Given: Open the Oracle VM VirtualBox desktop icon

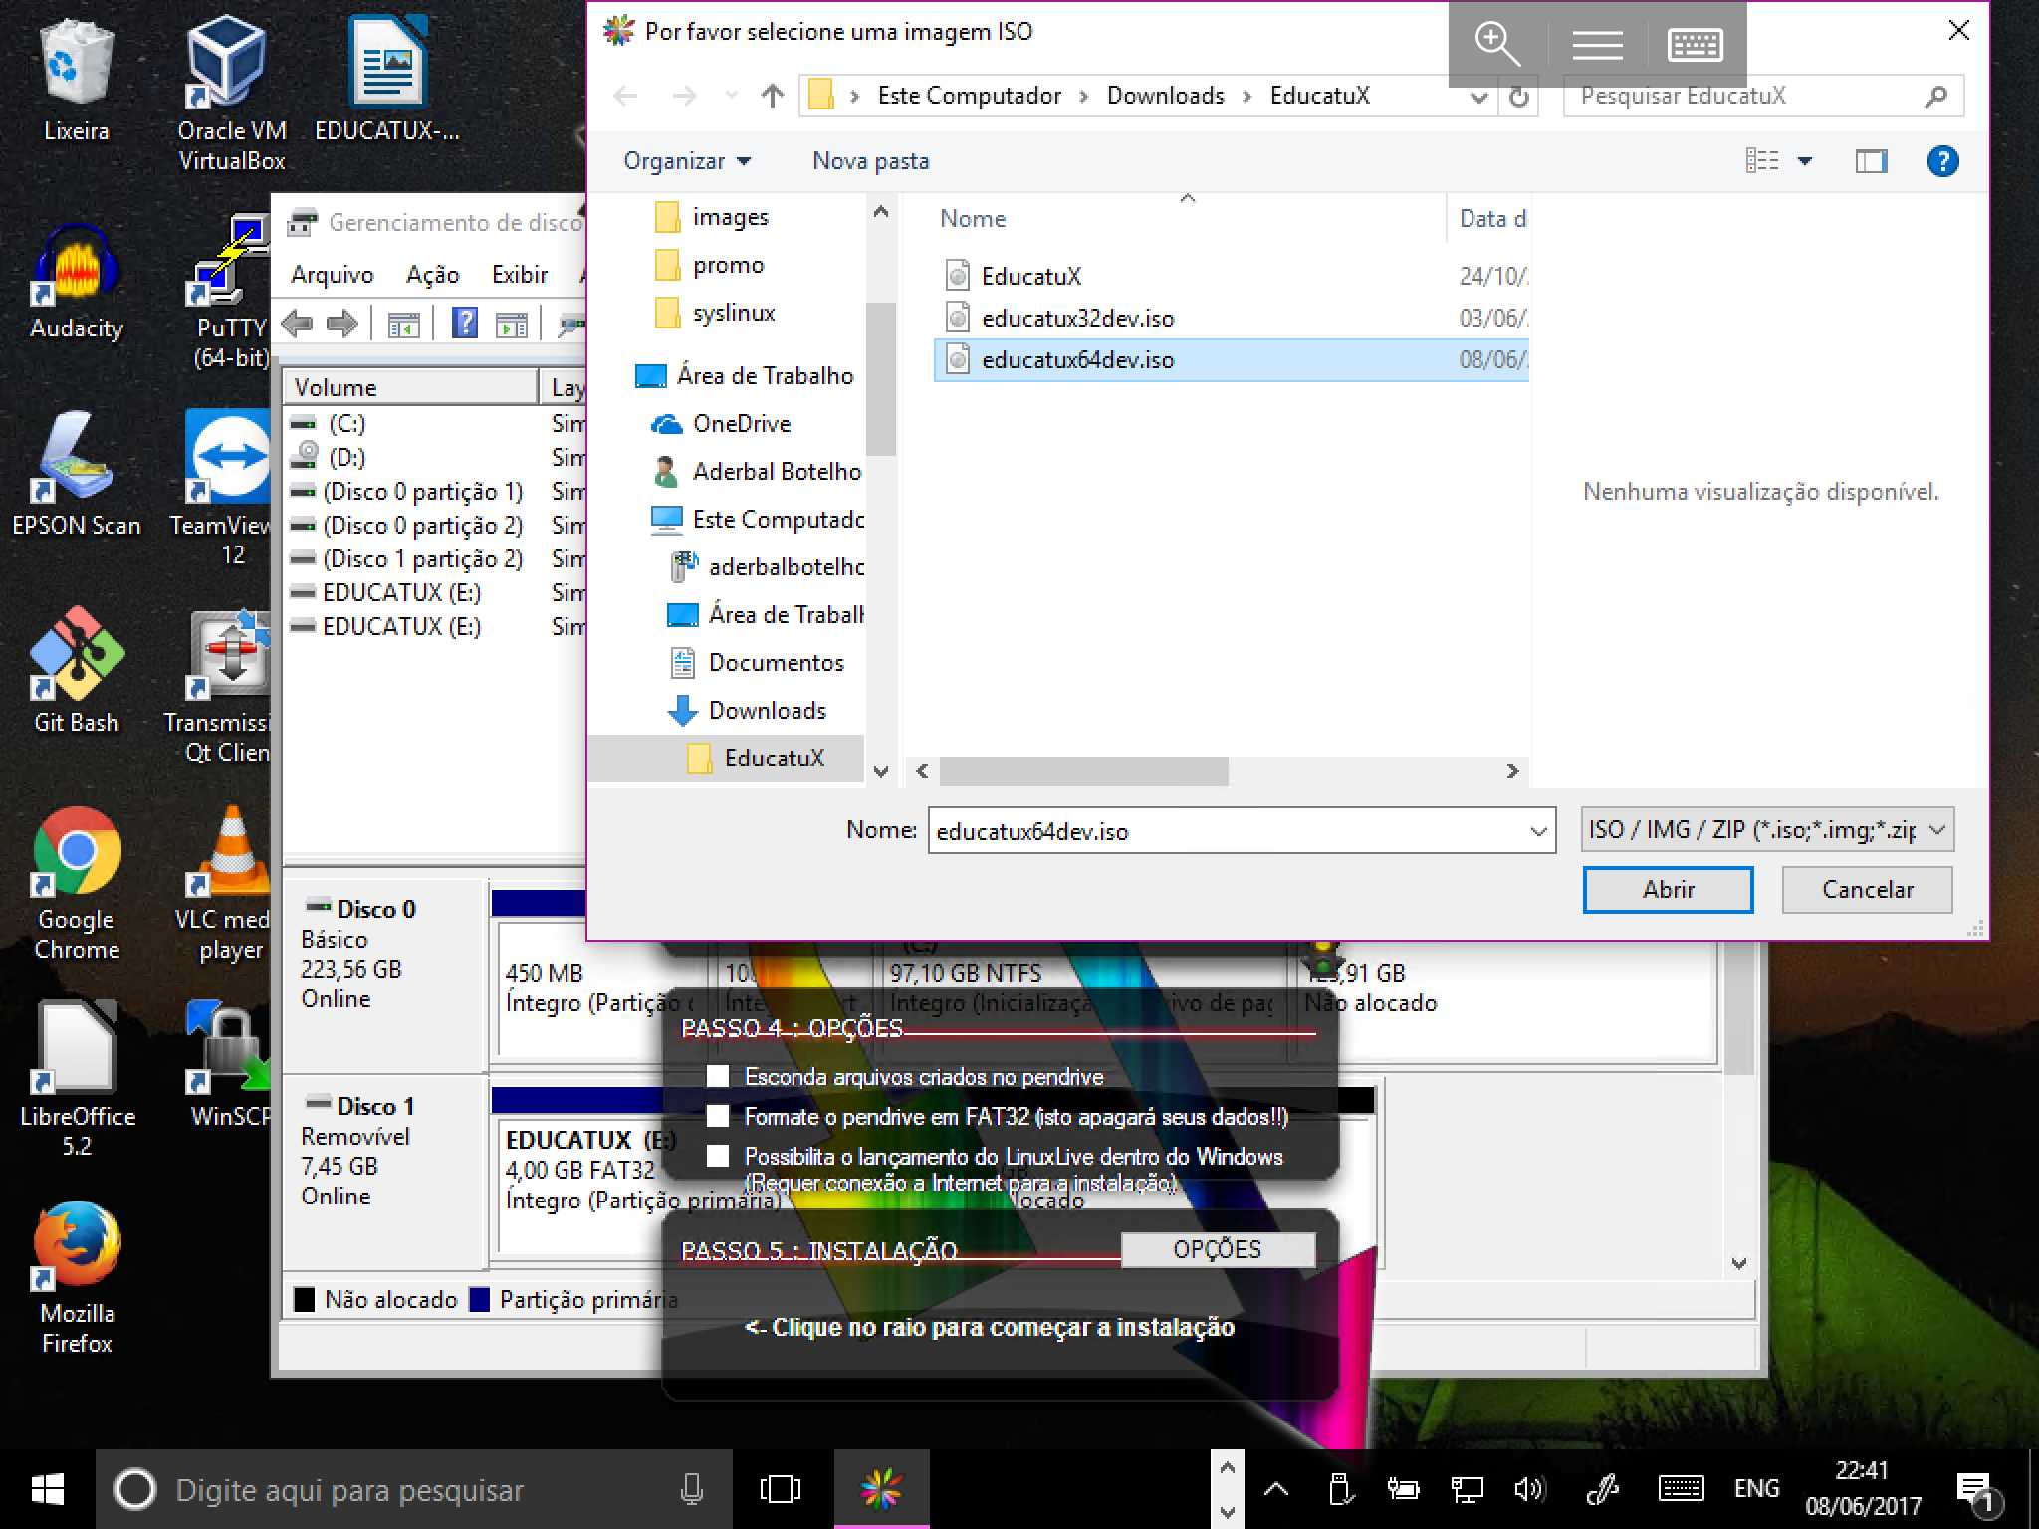Looking at the screenshot, I should (231, 92).
